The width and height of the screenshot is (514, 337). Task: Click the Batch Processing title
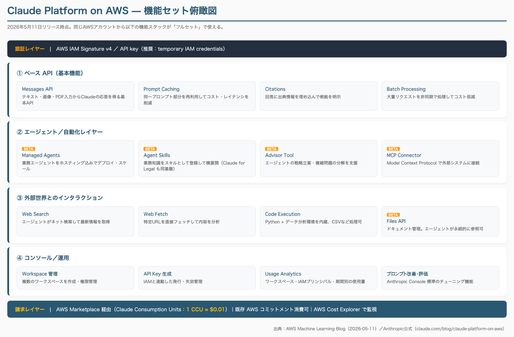pos(406,89)
